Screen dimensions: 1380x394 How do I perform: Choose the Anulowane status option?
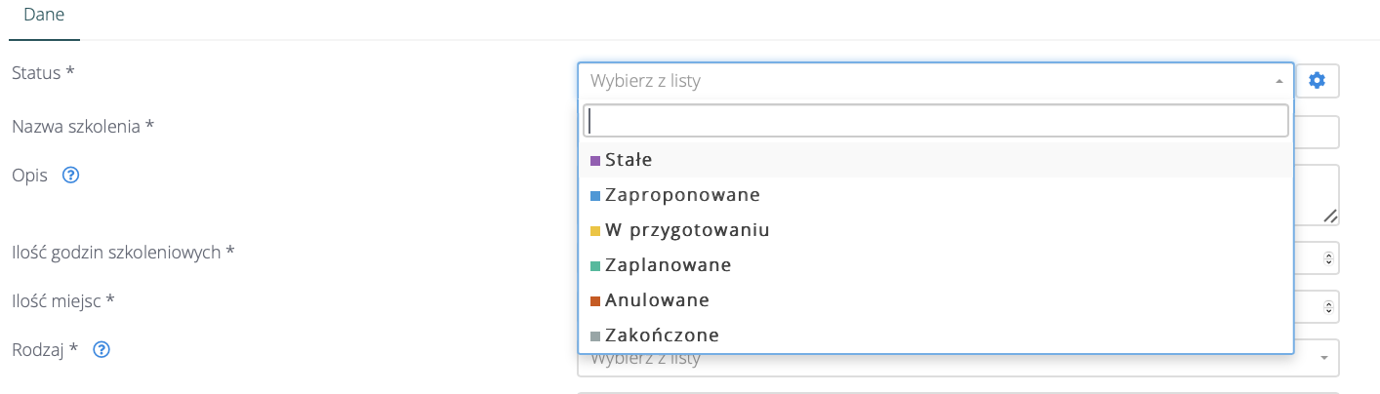(657, 300)
